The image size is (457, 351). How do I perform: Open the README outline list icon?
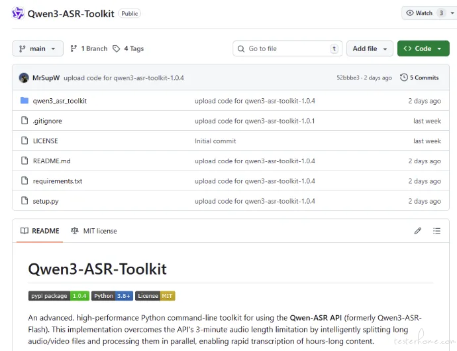point(436,231)
